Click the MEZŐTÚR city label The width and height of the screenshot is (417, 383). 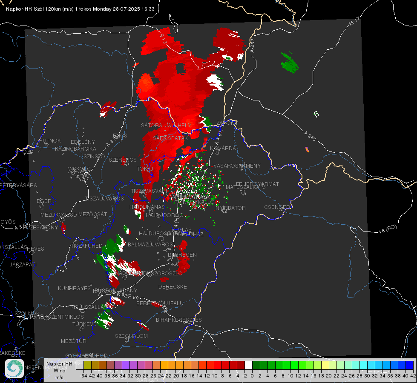coord(73,341)
